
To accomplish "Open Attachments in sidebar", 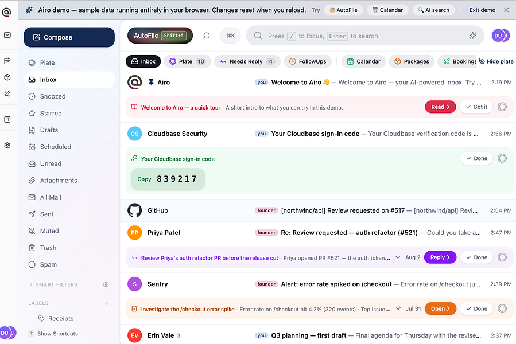I will tap(69, 180).
